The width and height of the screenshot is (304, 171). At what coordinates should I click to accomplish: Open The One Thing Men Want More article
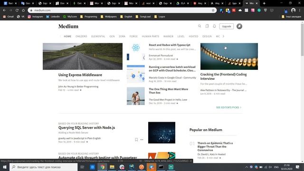(x=168, y=91)
